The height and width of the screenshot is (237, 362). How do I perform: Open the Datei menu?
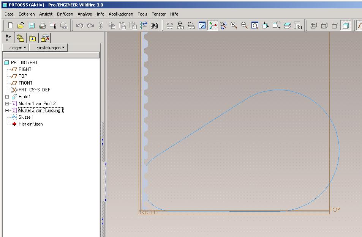point(9,14)
